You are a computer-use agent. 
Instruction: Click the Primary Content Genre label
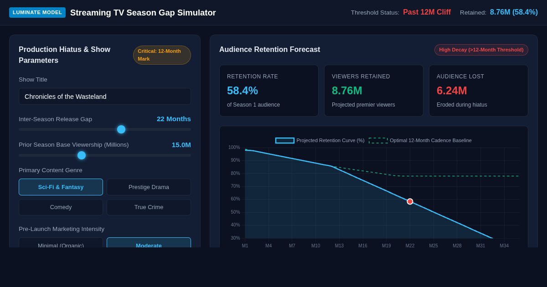coord(51,170)
